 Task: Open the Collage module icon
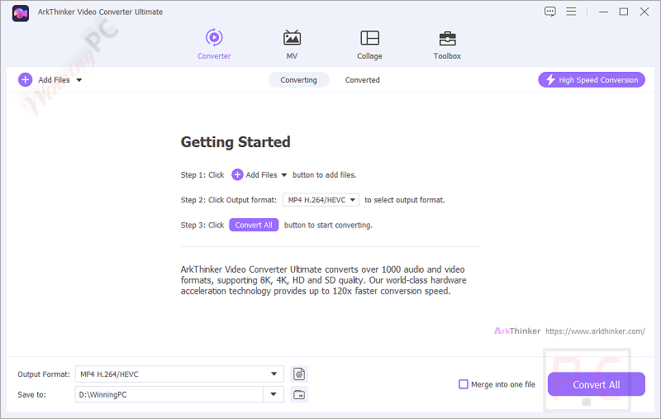[x=369, y=37]
